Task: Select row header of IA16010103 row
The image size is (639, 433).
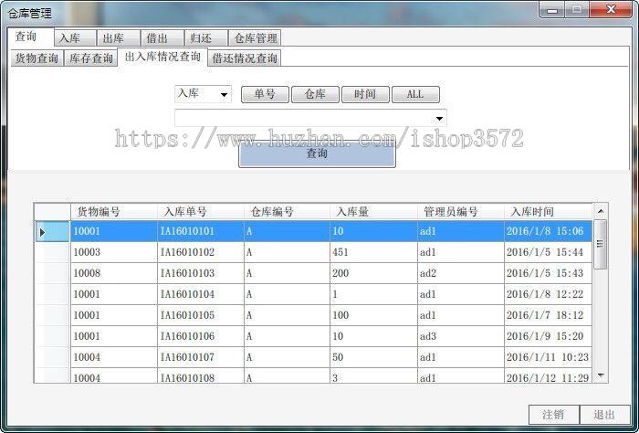Action: [x=53, y=273]
